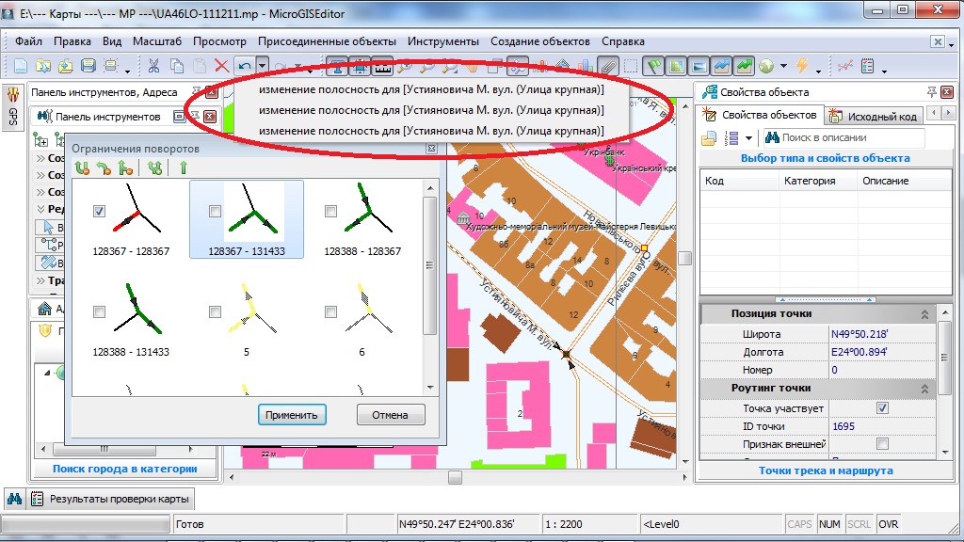Screen dimensions: 964x542
Task: Collapse the 'Роутинг точки' section
Action: point(924,389)
